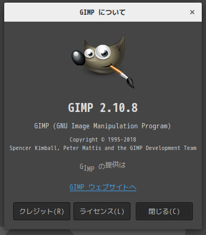Open the クレジット(R) credits button

[x=42, y=211]
